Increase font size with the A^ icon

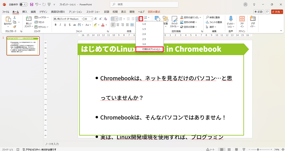click(x=96, y=19)
